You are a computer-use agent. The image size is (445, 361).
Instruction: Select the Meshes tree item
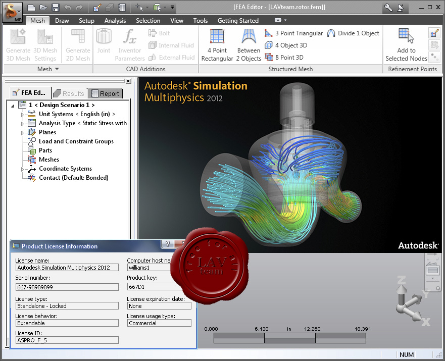click(x=49, y=160)
